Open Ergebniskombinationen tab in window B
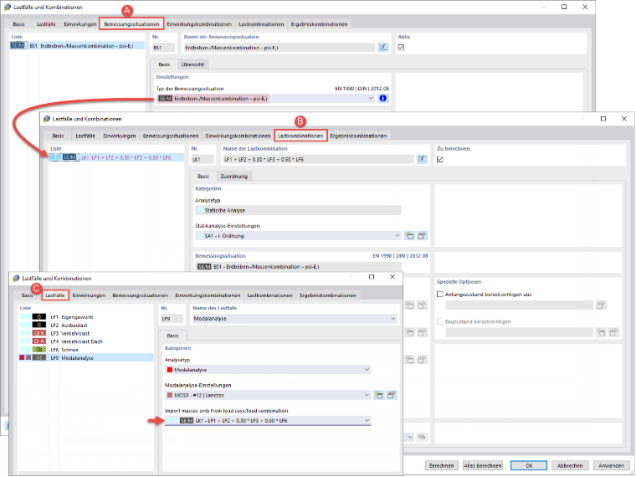The height and width of the screenshot is (477, 636). pyautogui.click(x=358, y=136)
